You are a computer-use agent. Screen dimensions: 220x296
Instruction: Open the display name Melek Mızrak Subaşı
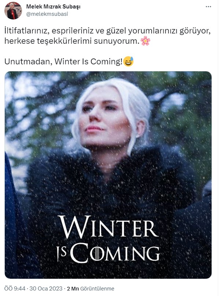pyautogui.click(x=53, y=7)
